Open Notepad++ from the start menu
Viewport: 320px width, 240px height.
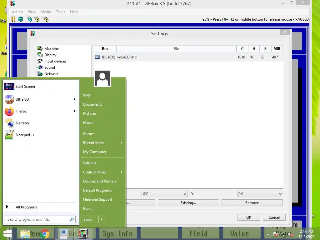coord(41,135)
